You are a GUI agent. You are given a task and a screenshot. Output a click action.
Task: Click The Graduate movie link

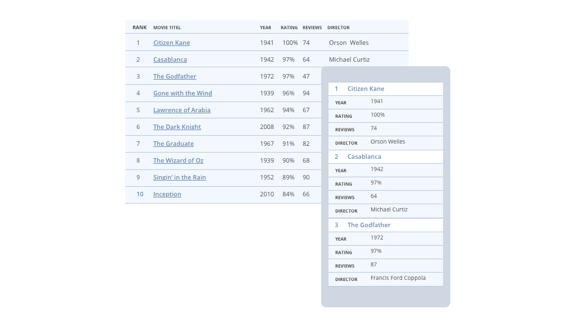[x=173, y=144]
